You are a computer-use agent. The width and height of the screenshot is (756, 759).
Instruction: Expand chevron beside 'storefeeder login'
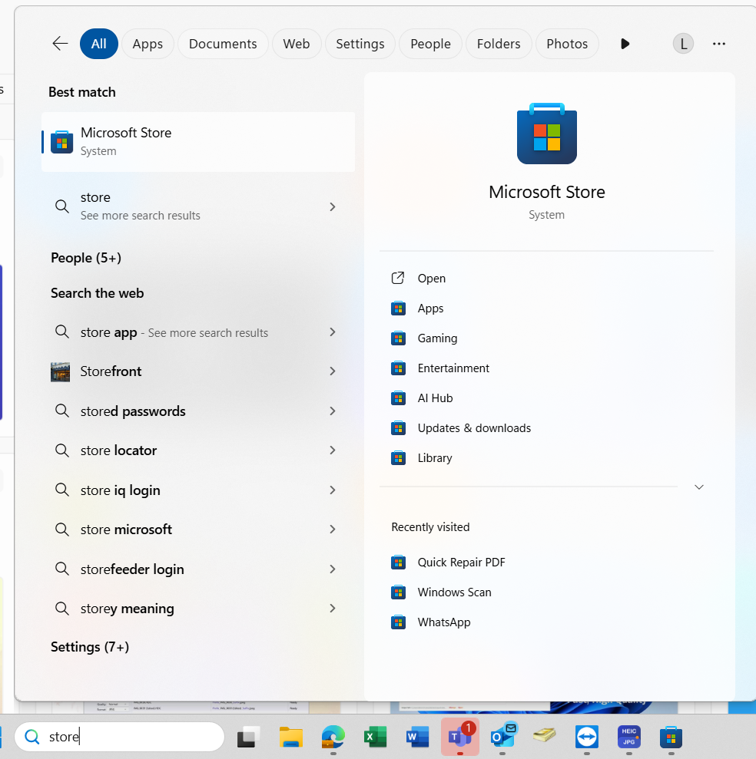pos(333,569)
